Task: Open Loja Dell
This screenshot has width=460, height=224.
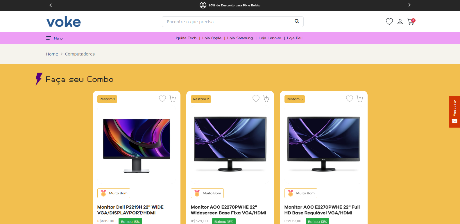Action: [295, 38]
